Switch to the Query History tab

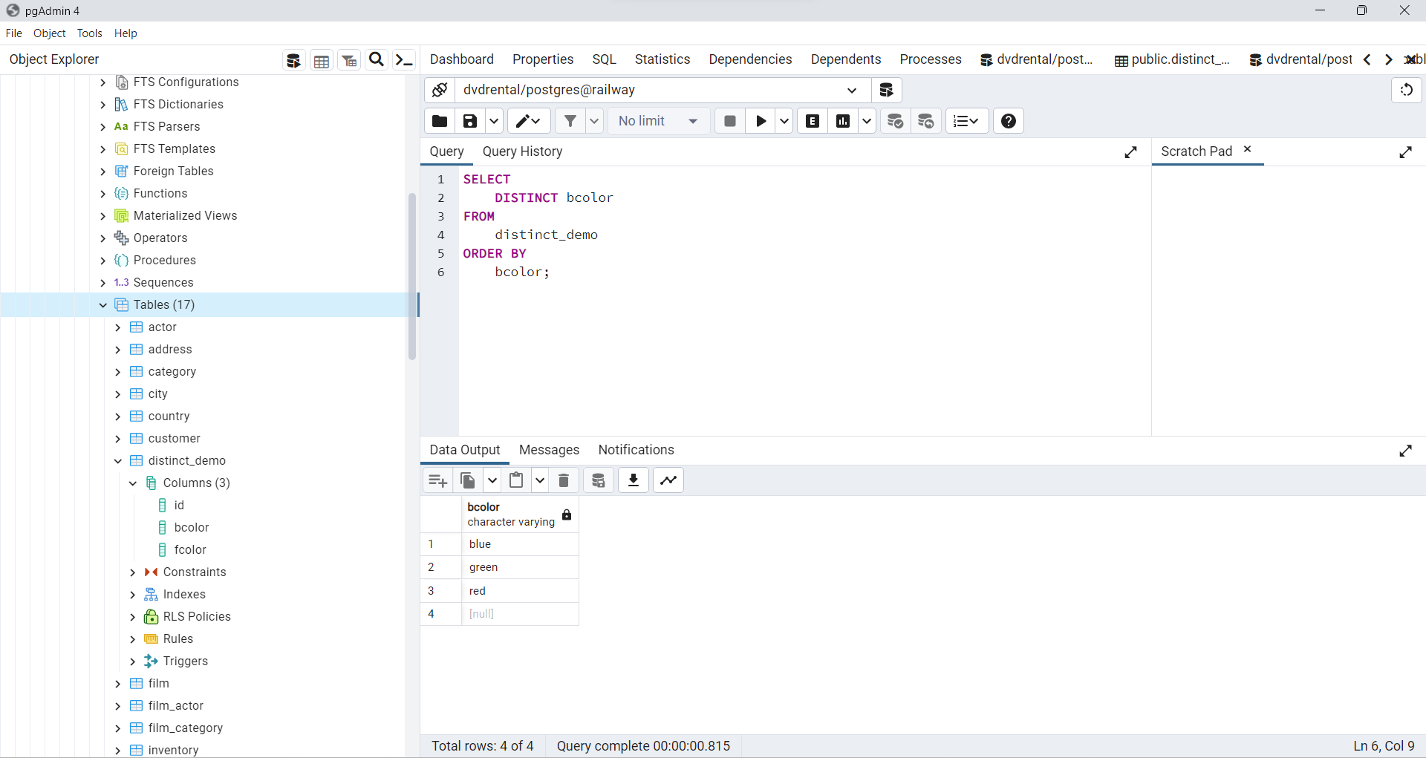[x=522, y=151]
